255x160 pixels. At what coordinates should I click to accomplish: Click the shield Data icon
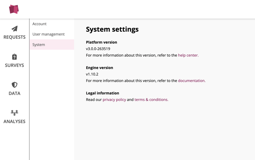coord(14,85)
